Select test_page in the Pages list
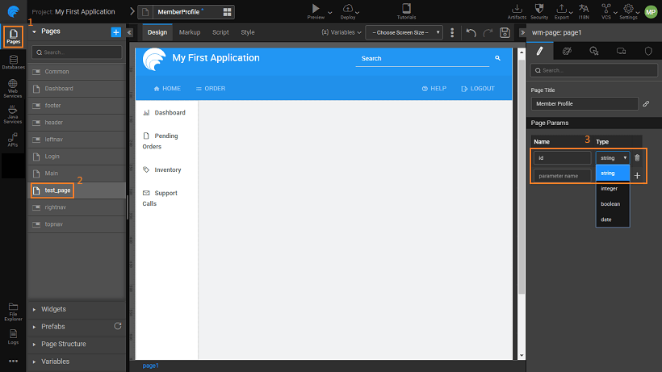 point(58,190)
